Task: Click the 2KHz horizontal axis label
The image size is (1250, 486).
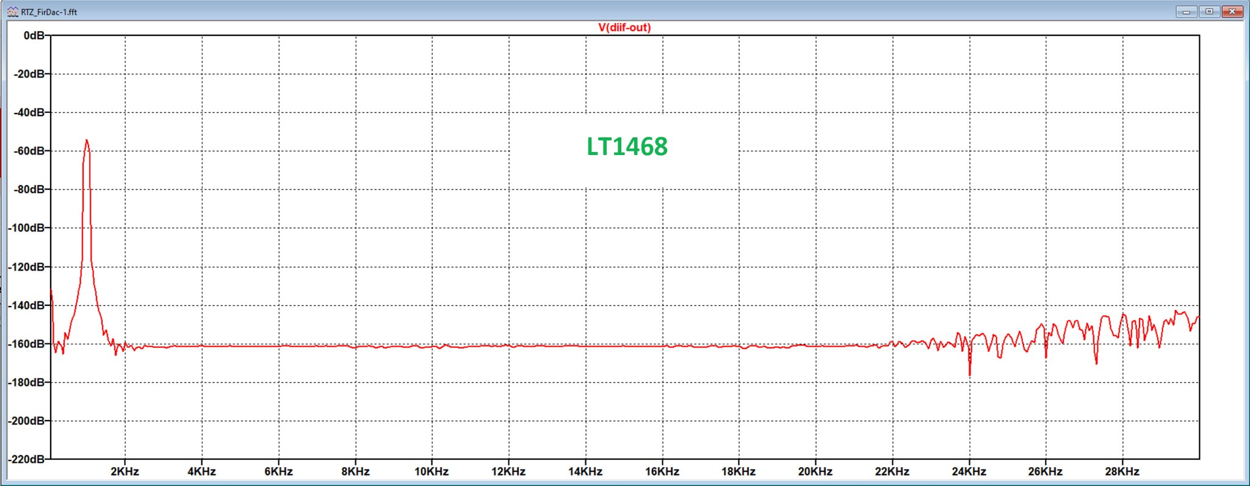Action: (x=125, y=472)
